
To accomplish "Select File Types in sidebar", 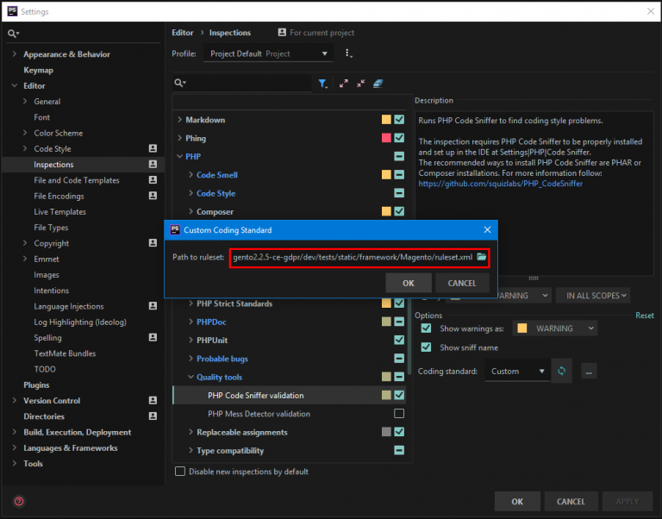I will click(x=51, y=228).
